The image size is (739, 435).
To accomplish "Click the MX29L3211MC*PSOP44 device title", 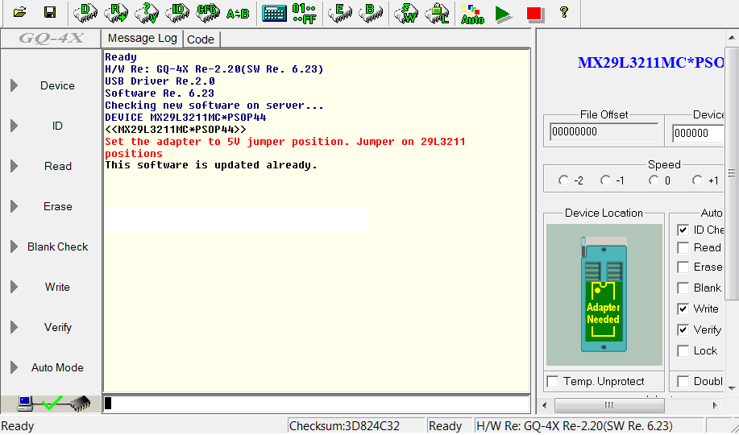I will pyautogui.click(x=650, y=63).
